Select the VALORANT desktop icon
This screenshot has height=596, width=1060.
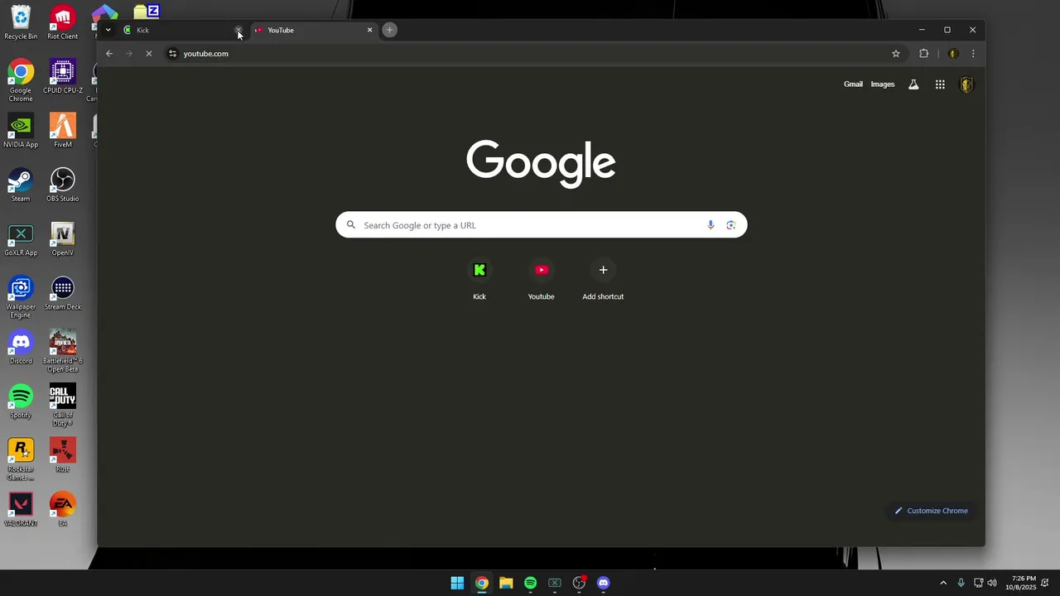click(21, 510)
